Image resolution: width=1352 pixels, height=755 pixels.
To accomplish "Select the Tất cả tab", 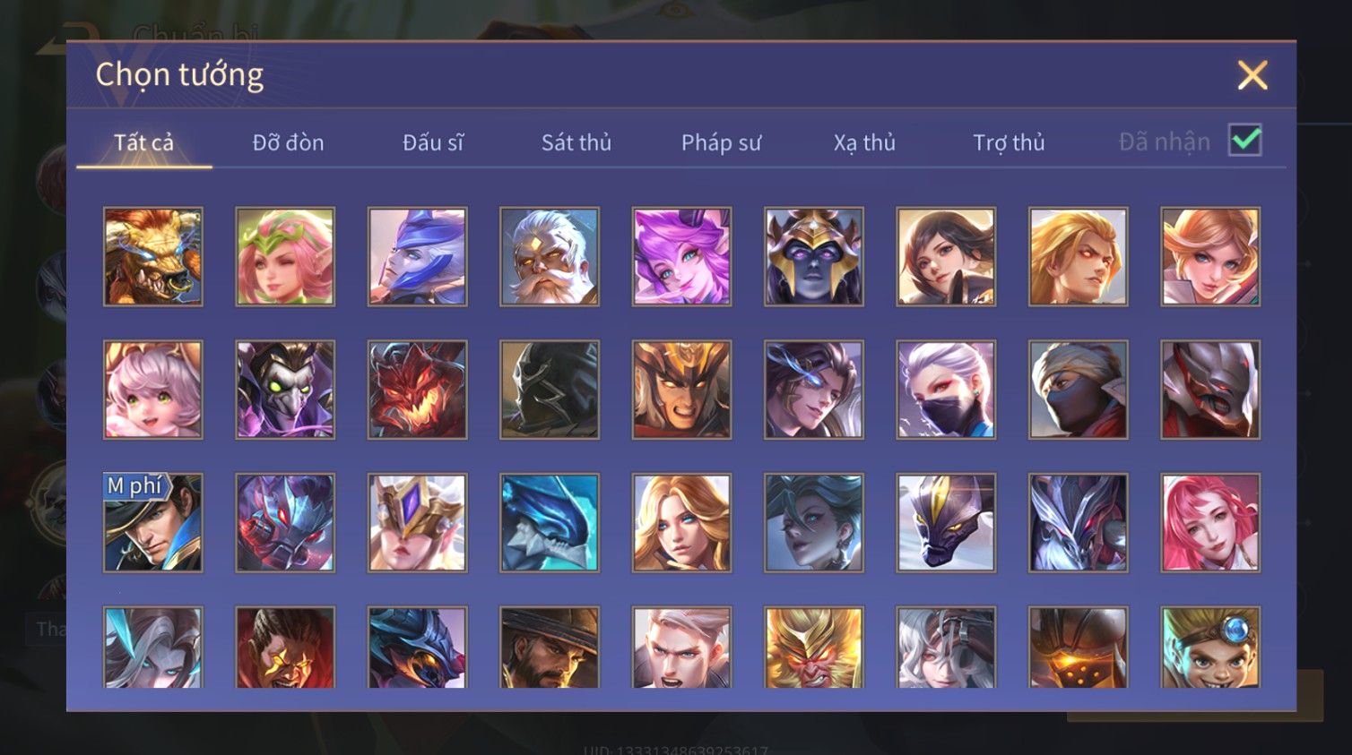I will [x=143, y=142].
